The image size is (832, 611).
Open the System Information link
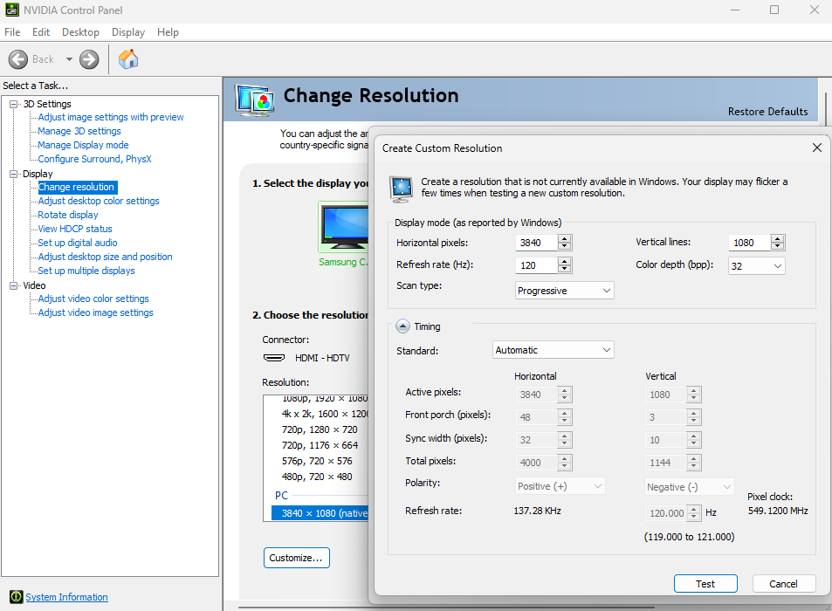(x=66, y=597)
